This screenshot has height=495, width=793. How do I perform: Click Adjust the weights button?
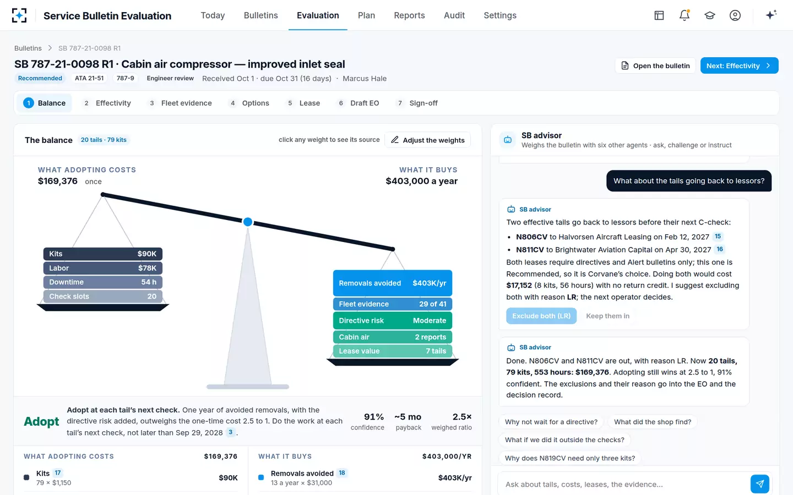click(427, 140)
